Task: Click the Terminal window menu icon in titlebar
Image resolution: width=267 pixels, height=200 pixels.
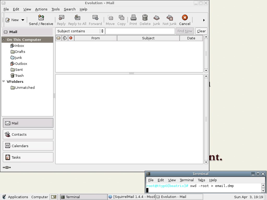Action: tap(148, 174)
